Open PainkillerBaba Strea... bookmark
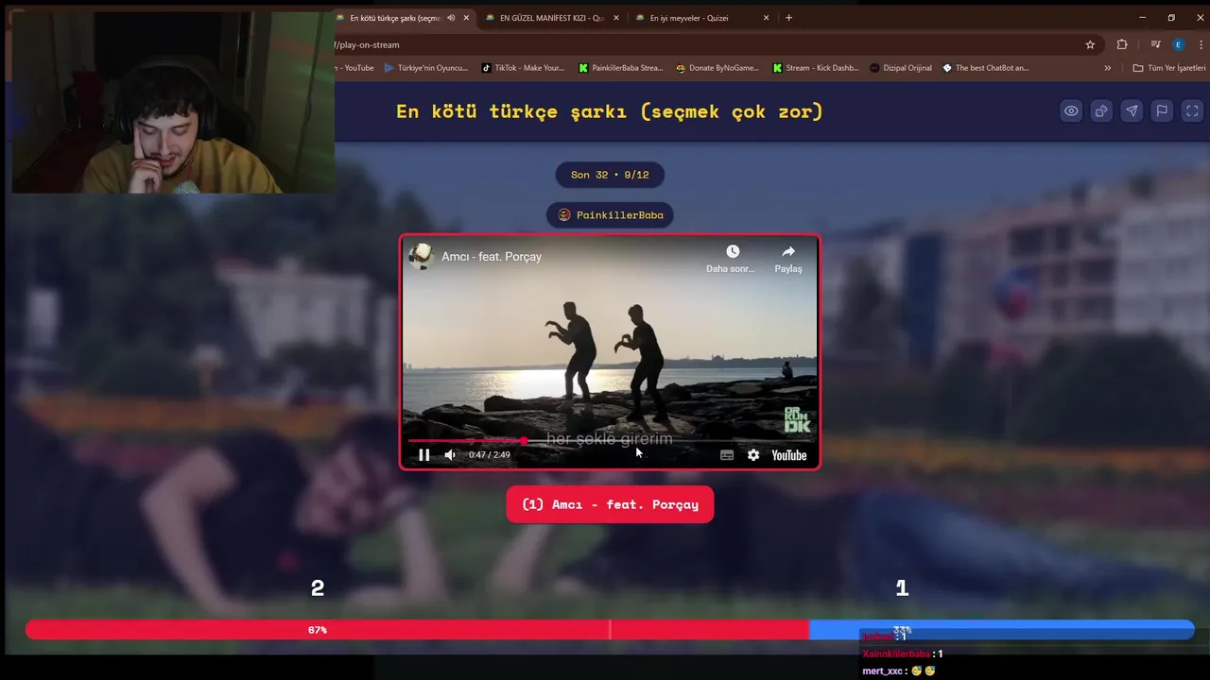This screenshot has height=680, width=1210. coord(620,68)
